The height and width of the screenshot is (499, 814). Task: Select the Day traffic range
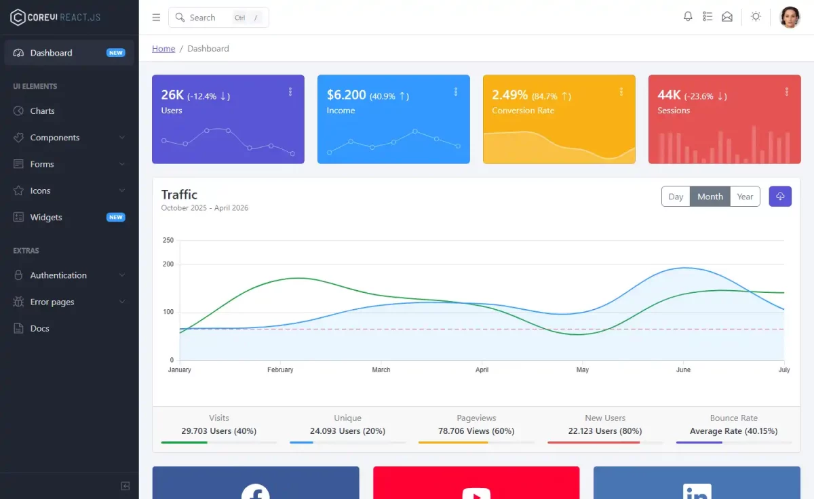676,197
